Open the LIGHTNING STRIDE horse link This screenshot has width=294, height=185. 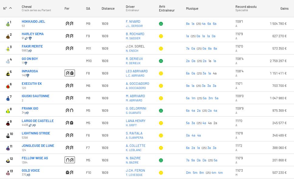pos(36,133)
